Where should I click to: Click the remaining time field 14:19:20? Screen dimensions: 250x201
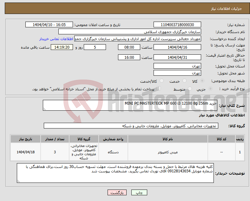pos(62,47)
